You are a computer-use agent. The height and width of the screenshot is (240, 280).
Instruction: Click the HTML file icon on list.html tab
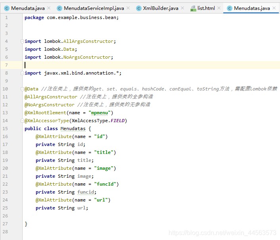click(x=193, y=8)
